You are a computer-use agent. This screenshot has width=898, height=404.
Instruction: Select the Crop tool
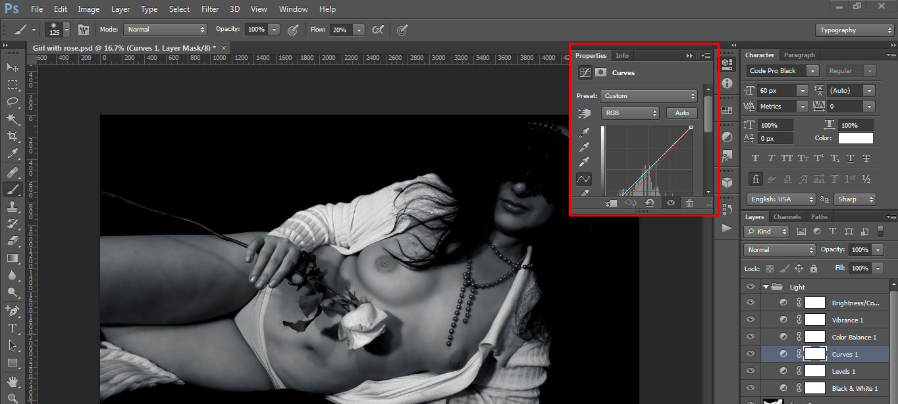13,136
